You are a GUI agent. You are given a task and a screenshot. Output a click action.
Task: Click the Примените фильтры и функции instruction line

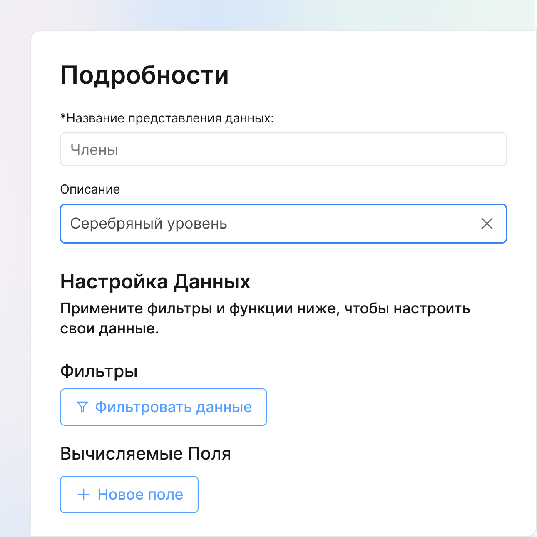point(265,309)
